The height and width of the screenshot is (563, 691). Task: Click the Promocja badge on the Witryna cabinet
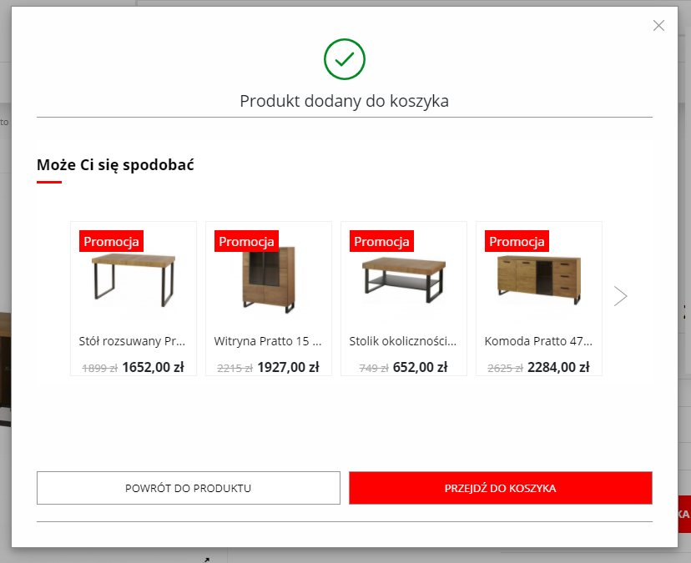(x=247, y=242)
